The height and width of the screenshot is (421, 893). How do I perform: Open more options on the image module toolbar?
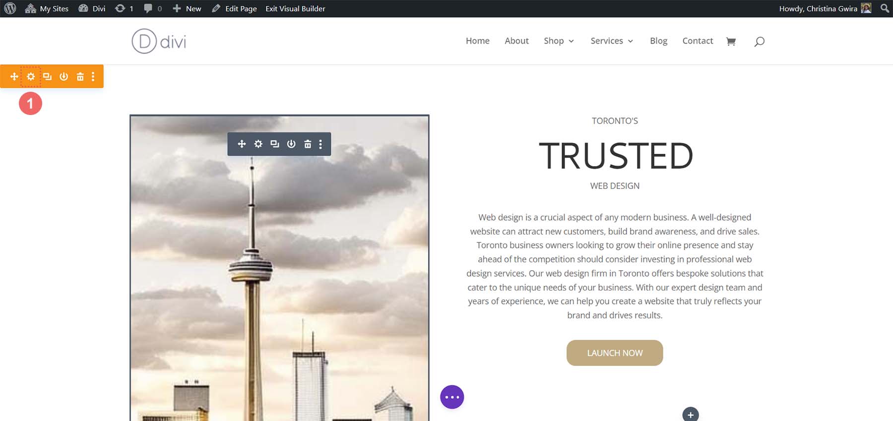click(320, 144)
